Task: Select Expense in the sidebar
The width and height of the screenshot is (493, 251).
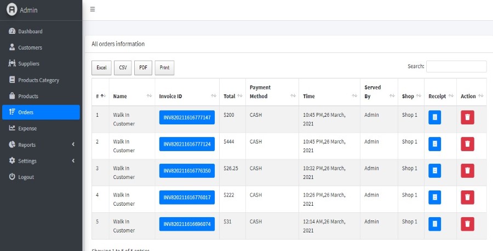Action: tap(41, 128)
